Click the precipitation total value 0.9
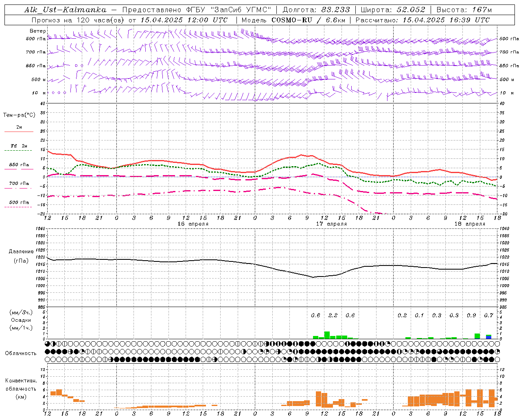 [x=471, y=315]
